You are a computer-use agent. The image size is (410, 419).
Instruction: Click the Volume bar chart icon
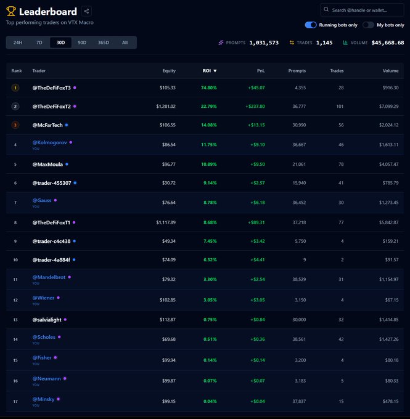pyautogui.click(x=345, y=43)
